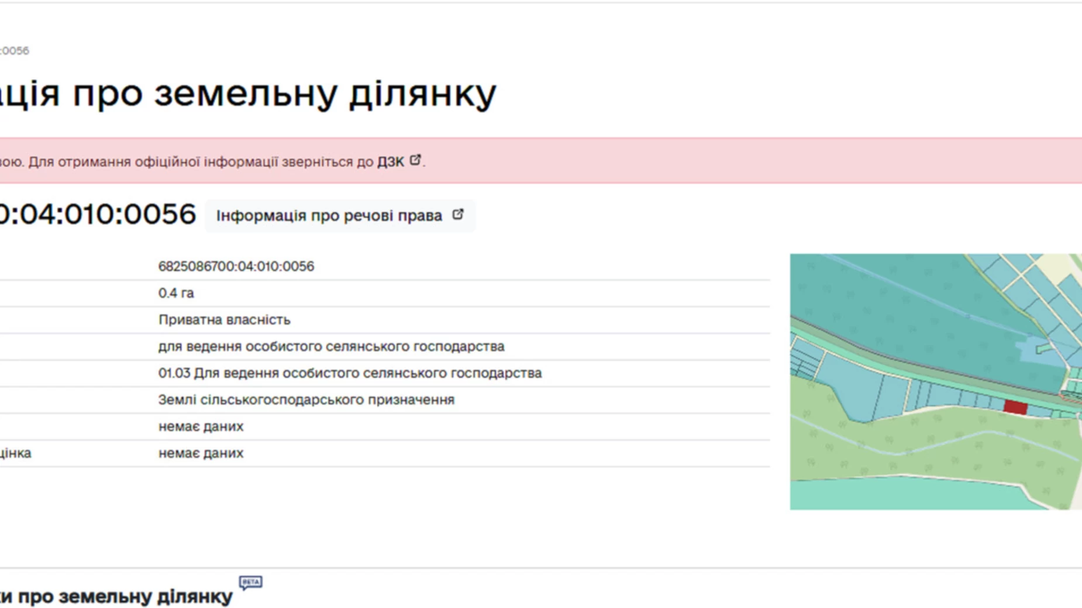Select 01.03 Для ведення особистого селянського господарства
Screen dimensions: 1082x608
point(350,373)
